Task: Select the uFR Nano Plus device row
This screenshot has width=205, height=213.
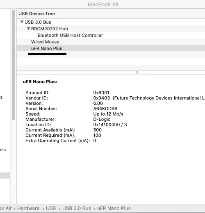Action: 111,48
